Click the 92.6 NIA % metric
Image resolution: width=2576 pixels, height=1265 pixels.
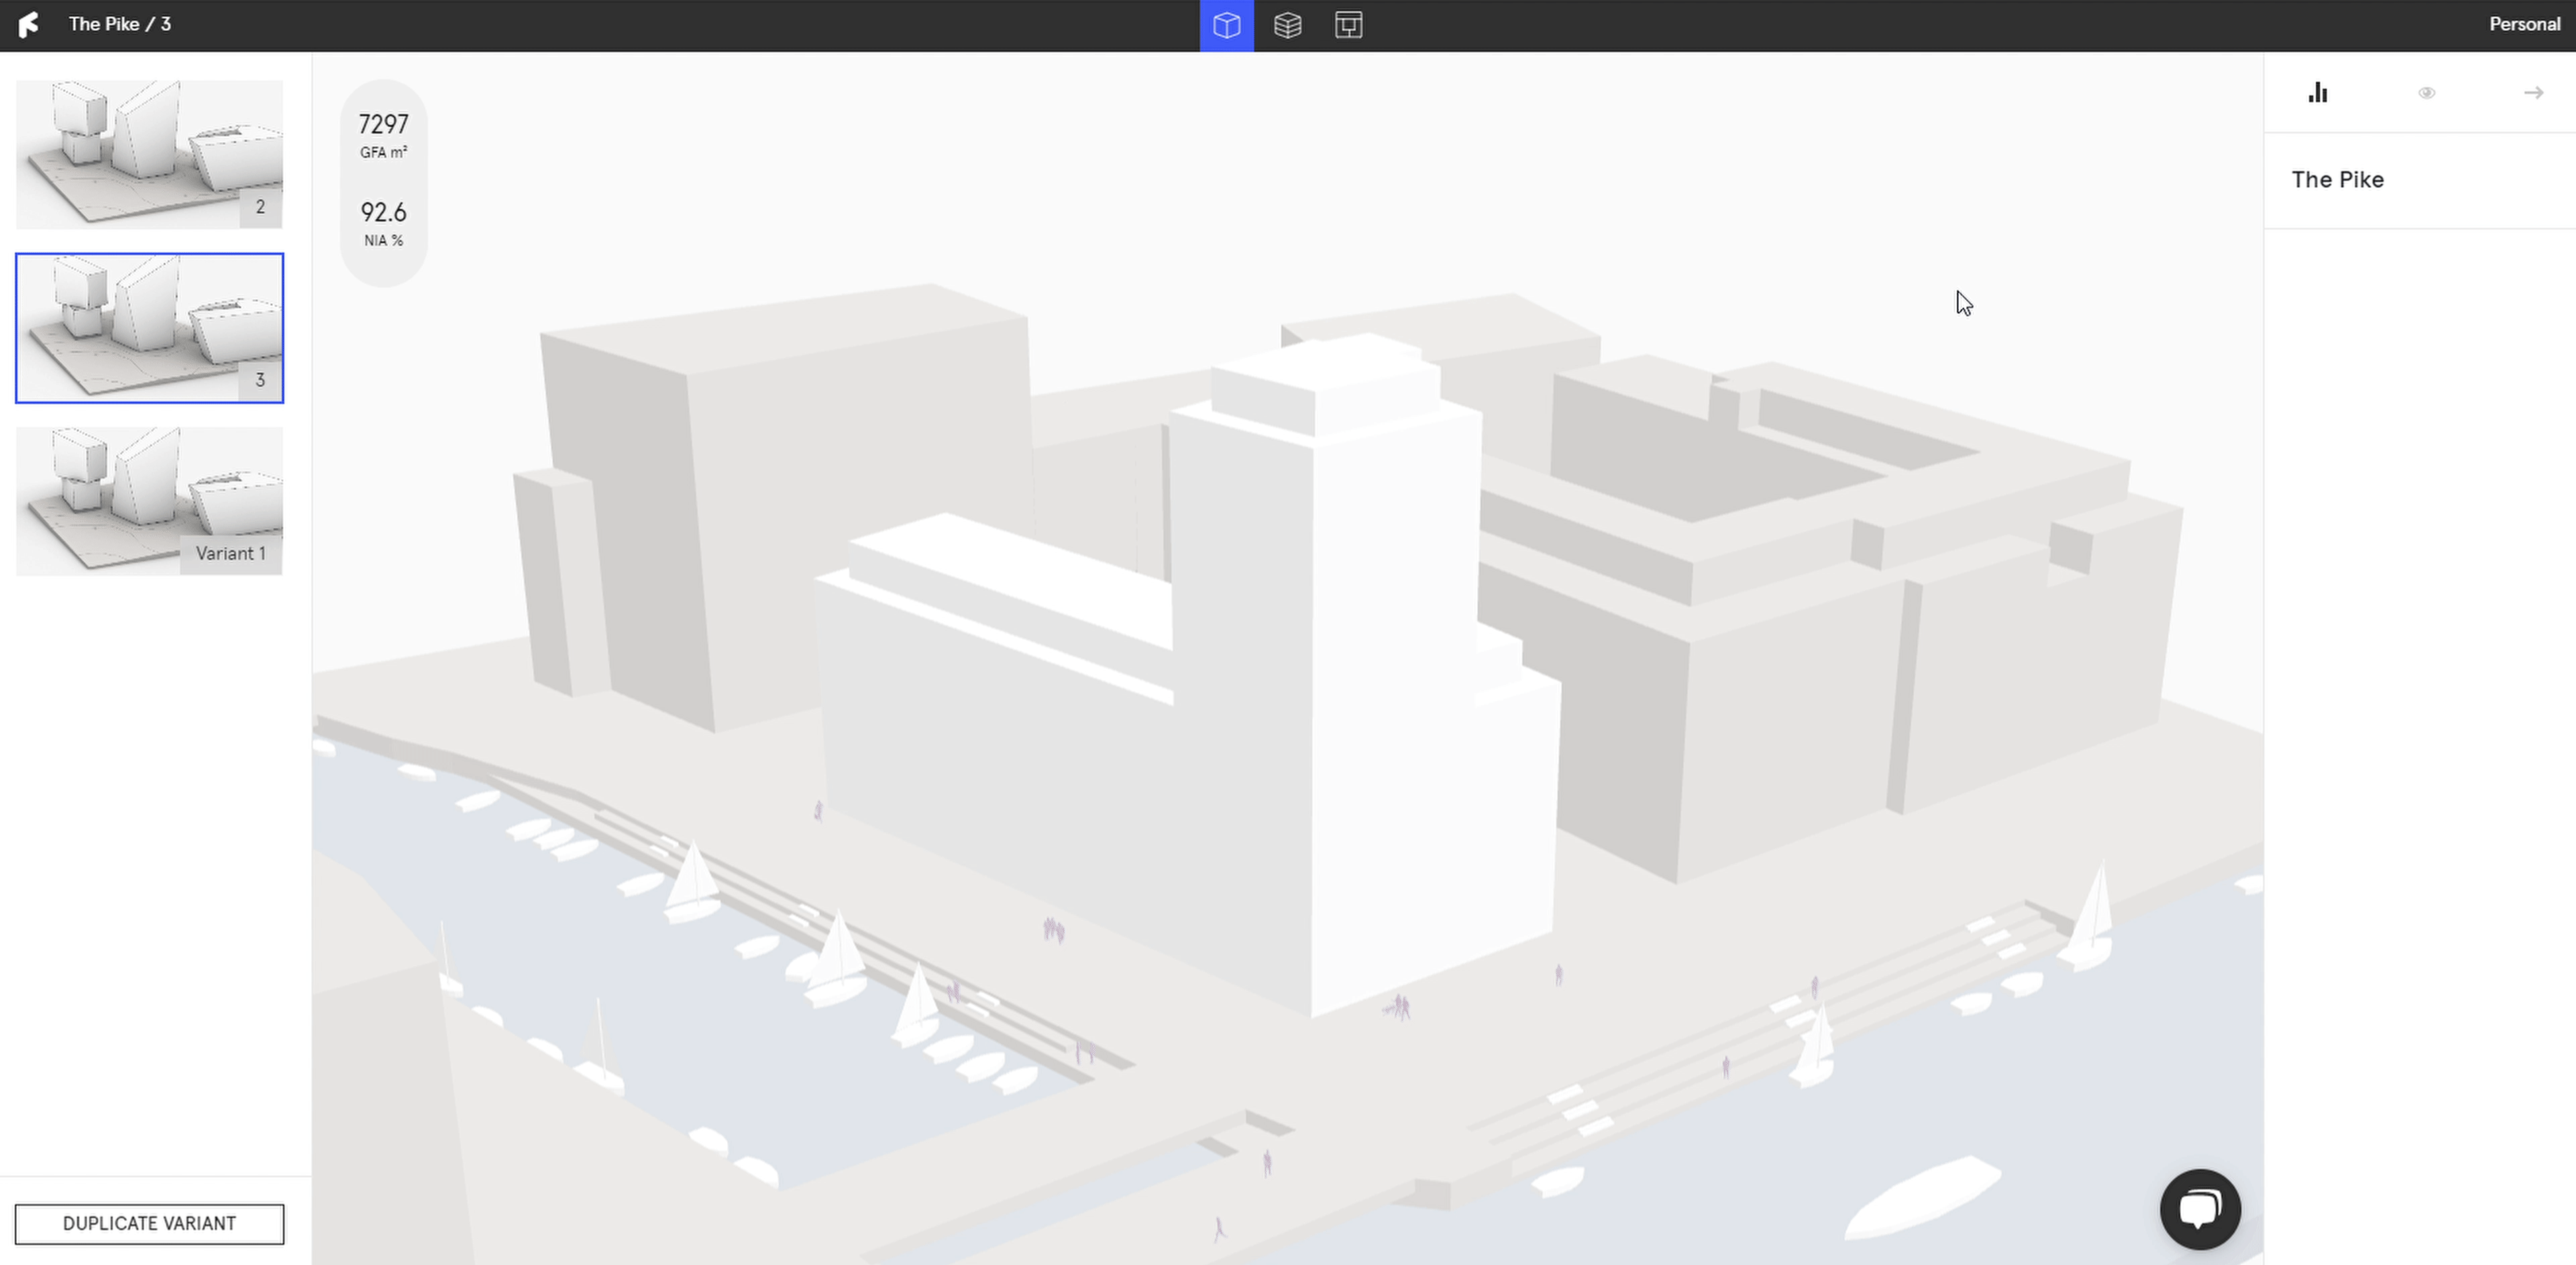pyautogui.click(x=383, y=223)
